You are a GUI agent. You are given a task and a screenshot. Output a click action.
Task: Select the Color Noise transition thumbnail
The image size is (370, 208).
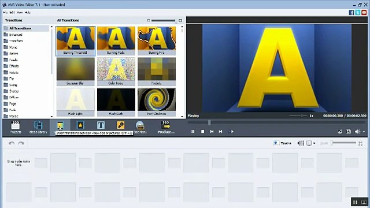[x=116, y=72]
